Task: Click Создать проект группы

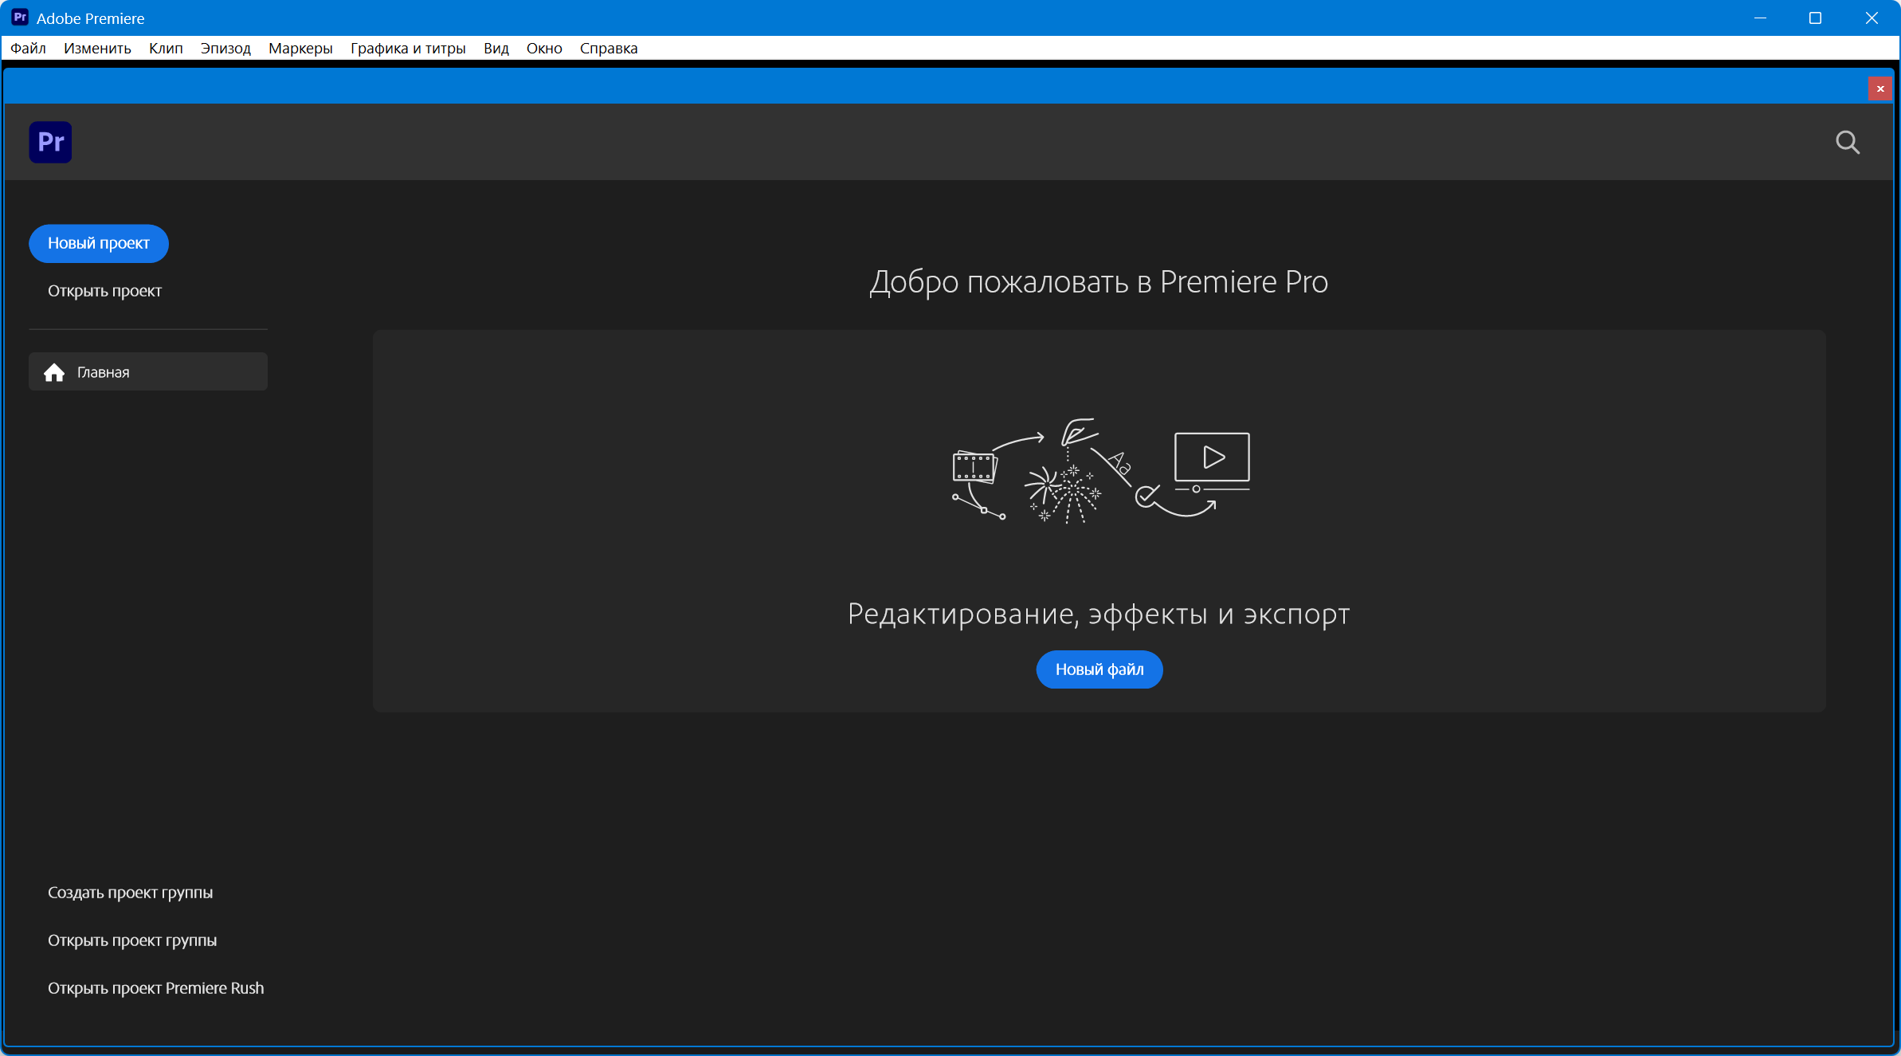Action: tap(130, 893)
